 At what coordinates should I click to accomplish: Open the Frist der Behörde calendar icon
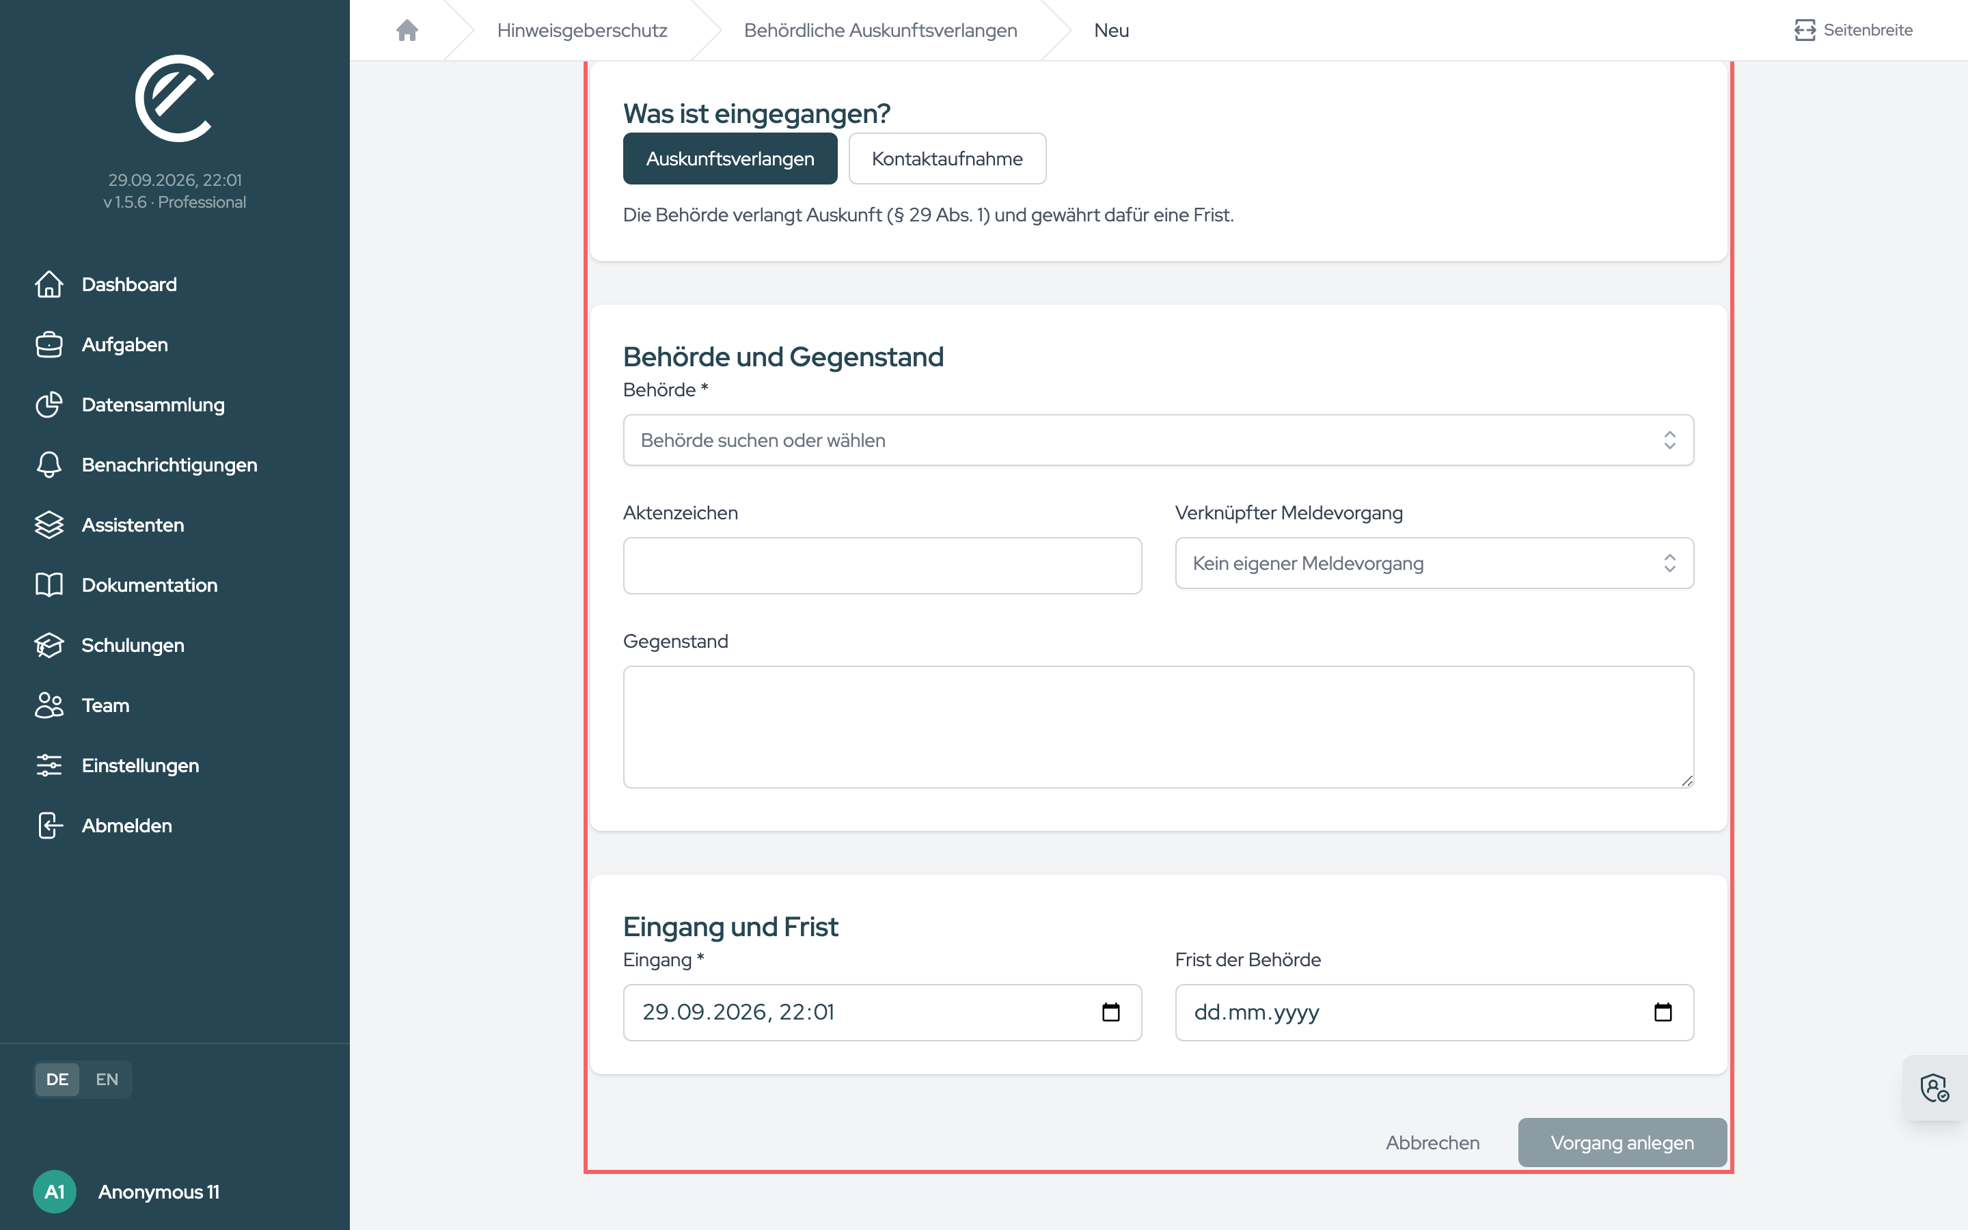point(1663,1012)
